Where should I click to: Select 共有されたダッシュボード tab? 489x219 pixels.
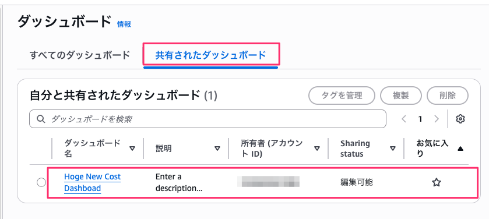210,55
